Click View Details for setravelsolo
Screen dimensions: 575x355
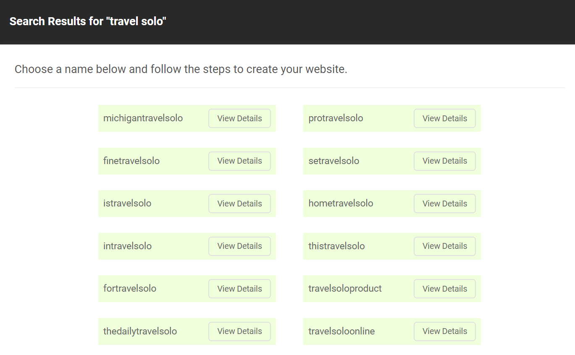pos(444,161)
